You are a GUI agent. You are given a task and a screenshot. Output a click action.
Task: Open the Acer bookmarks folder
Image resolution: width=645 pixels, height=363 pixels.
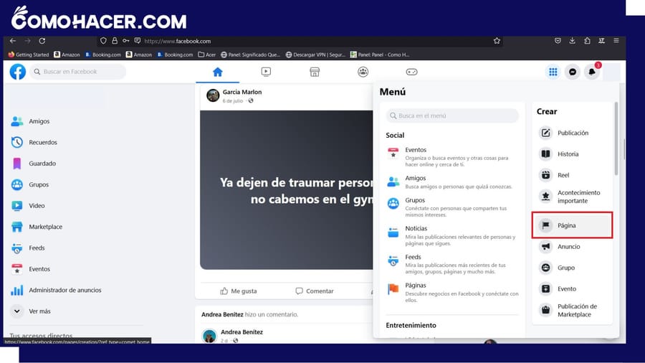(x=206, y=55)
